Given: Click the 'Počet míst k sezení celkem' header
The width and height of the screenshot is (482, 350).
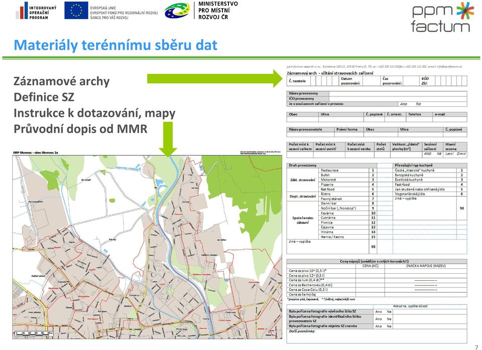Looking at the screenshot, I should [x=300, y=146].
